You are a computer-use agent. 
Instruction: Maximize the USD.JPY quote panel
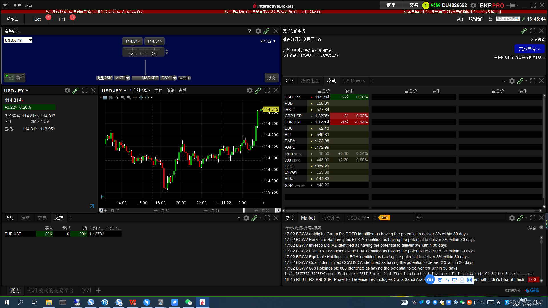pyautogui.click(x=85, y=90)
